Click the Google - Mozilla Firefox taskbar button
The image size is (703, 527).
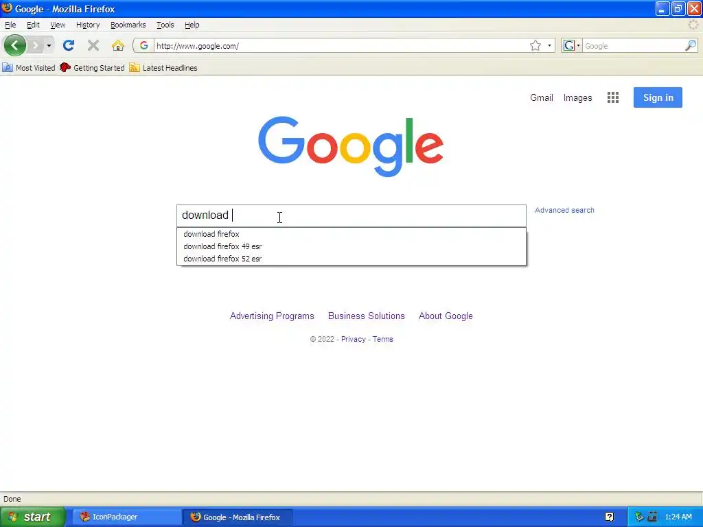point(238,517)
